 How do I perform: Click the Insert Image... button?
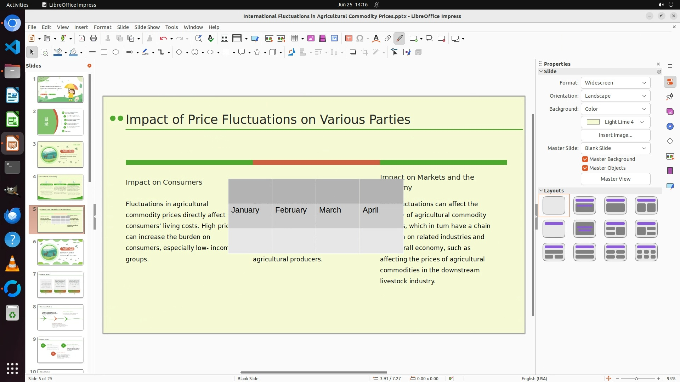coord(615,135)
